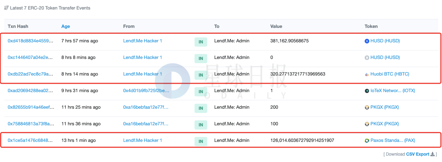Open transaction 0xc1446407a04e2e hash link
The height and width of the screenshot is (162, 442).
pyautogui.click(x=31, y=58)
